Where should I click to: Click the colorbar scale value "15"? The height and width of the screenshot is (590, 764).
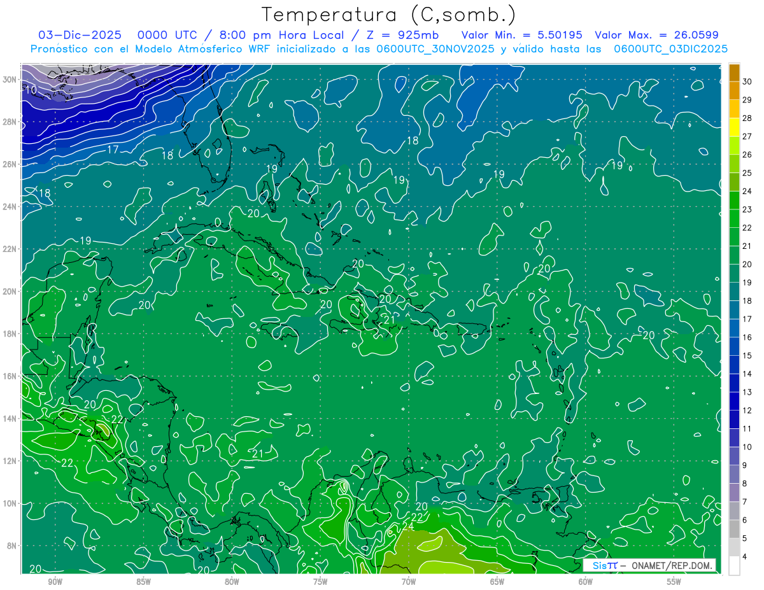click(x=747, y=355)
